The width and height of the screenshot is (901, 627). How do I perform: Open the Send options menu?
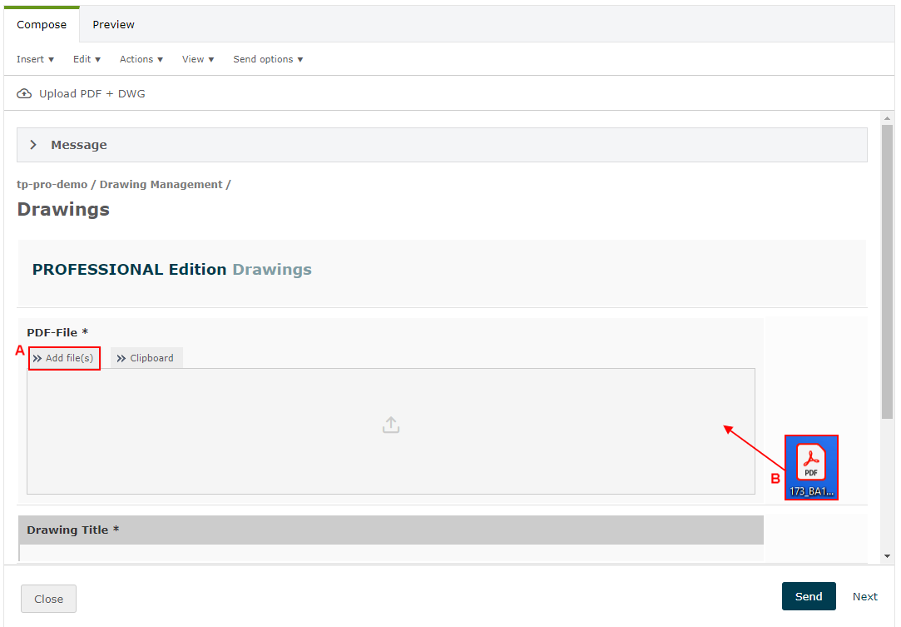click(x=268, y=59)
